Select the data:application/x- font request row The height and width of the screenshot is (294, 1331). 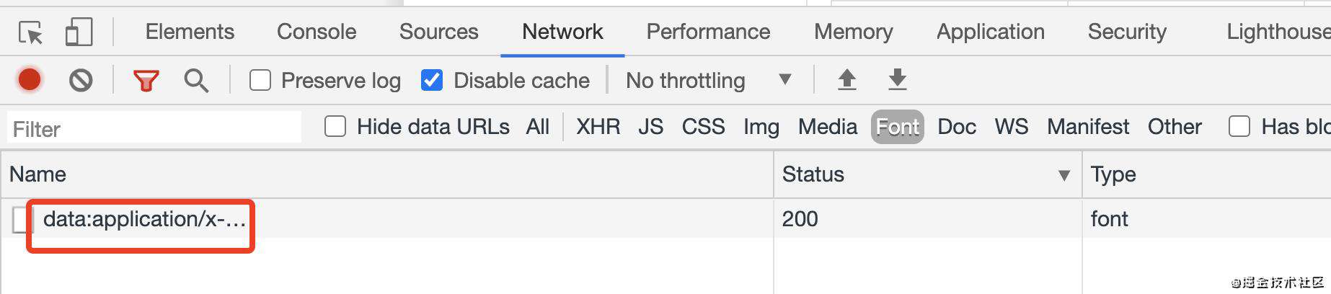[x=665, y=219]
